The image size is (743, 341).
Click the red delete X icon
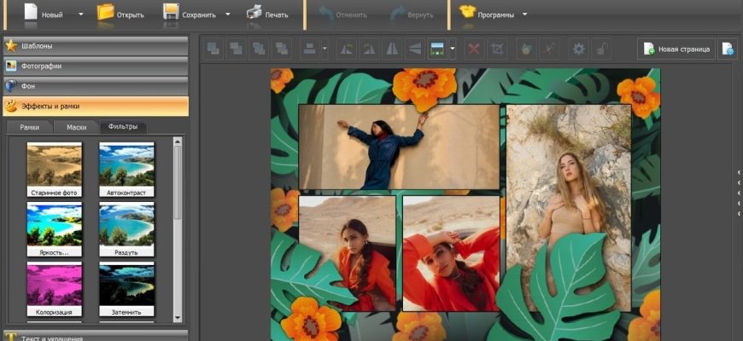(x=474, y=49)
